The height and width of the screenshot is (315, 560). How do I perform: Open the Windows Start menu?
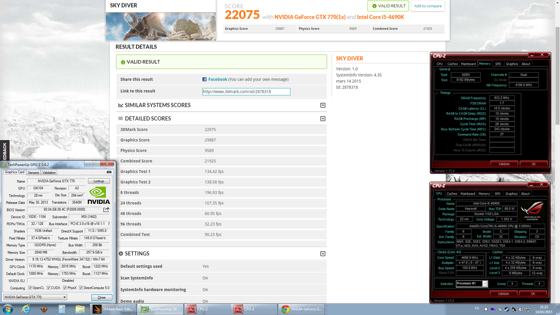point(8,309)
